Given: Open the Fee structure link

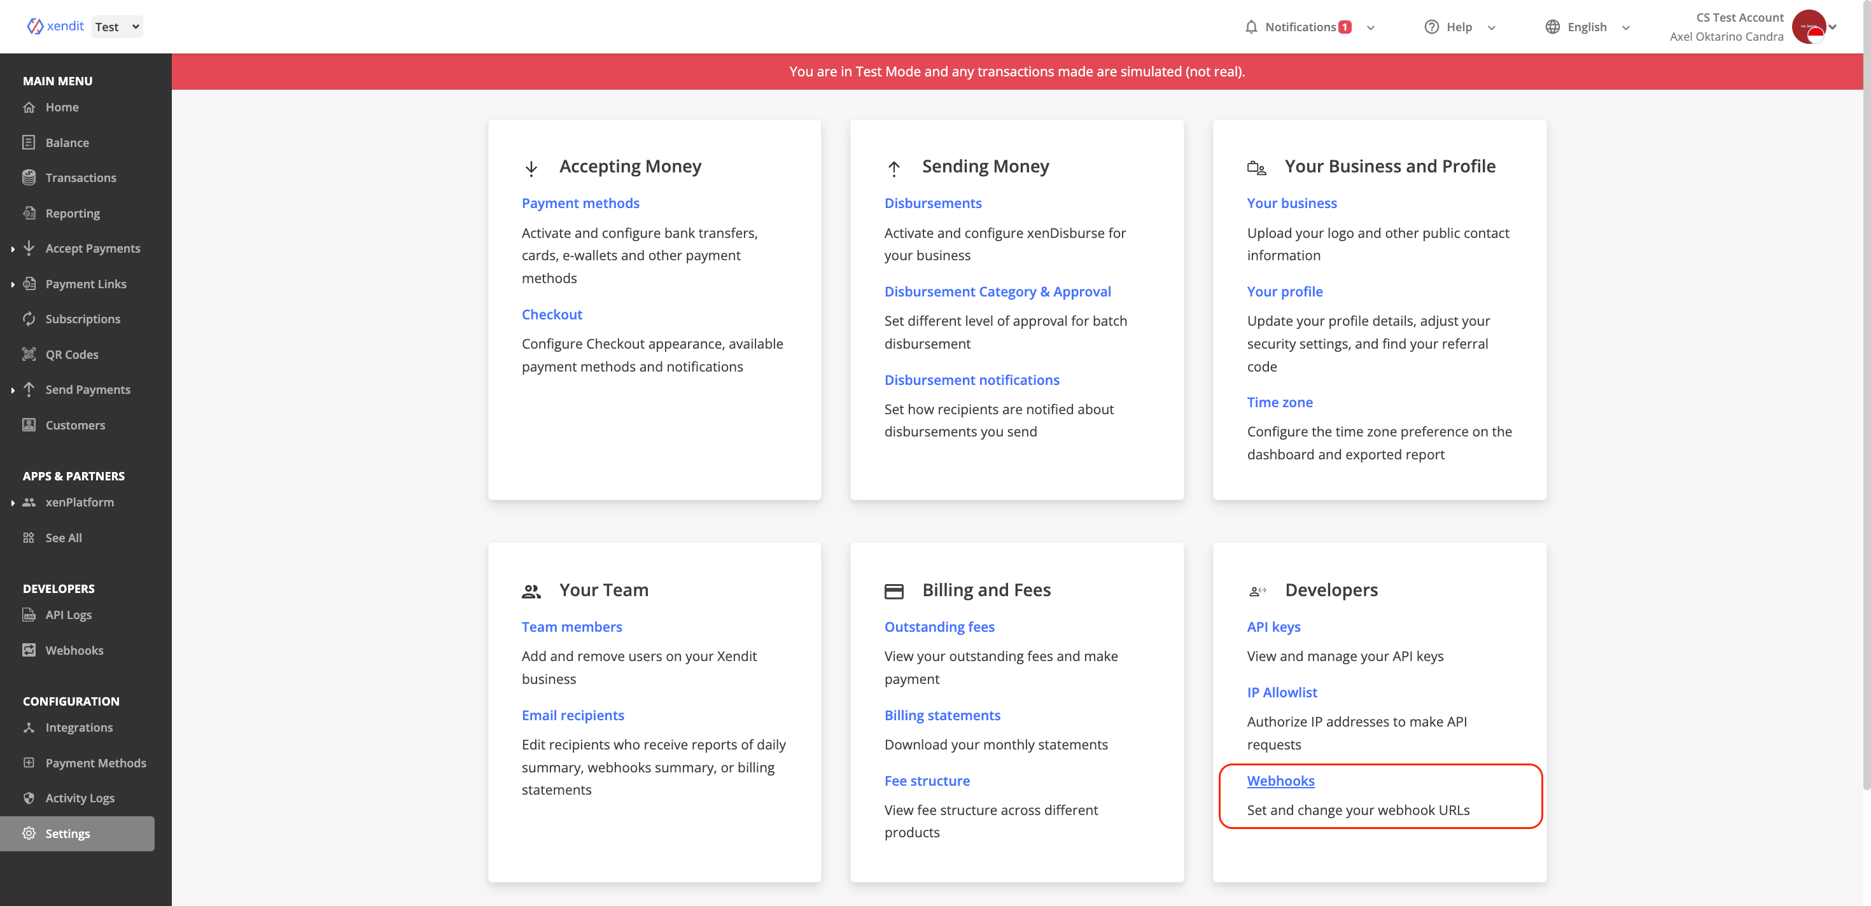Looking at the screenshot, I should tap(927, 781).
